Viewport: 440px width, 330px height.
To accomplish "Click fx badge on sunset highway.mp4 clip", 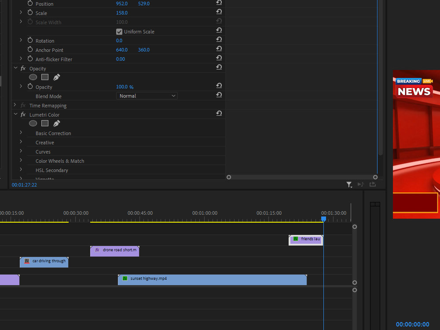I will point(125,279).
